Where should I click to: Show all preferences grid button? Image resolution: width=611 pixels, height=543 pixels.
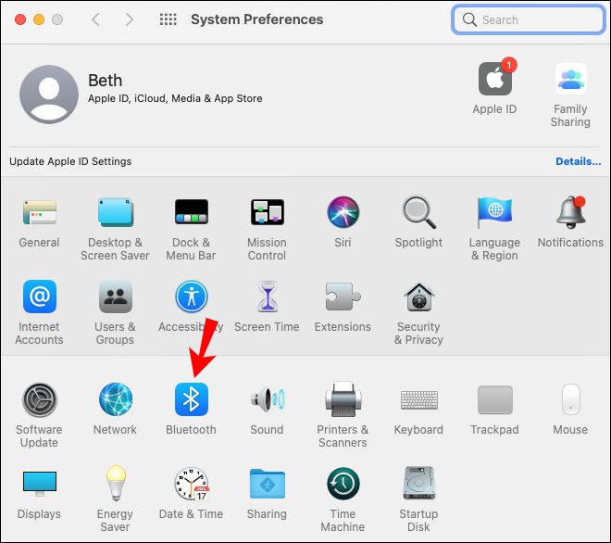pos(168,19)
